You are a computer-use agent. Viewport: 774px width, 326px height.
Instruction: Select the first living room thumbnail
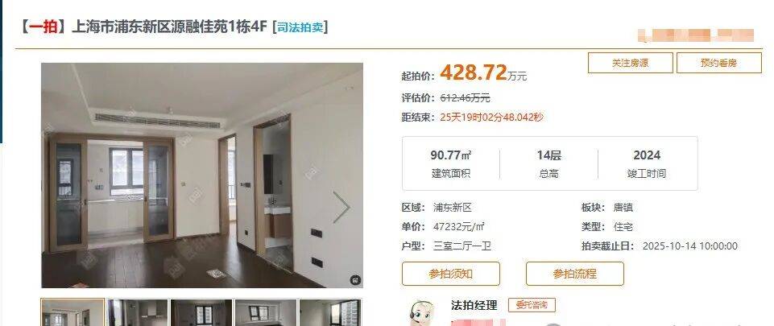(72, 312)
